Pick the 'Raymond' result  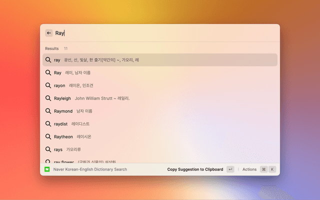tap(159, 111)
